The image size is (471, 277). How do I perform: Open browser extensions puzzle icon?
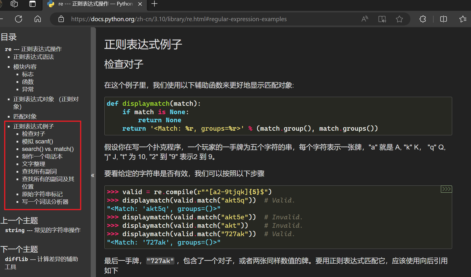point(423,19)
